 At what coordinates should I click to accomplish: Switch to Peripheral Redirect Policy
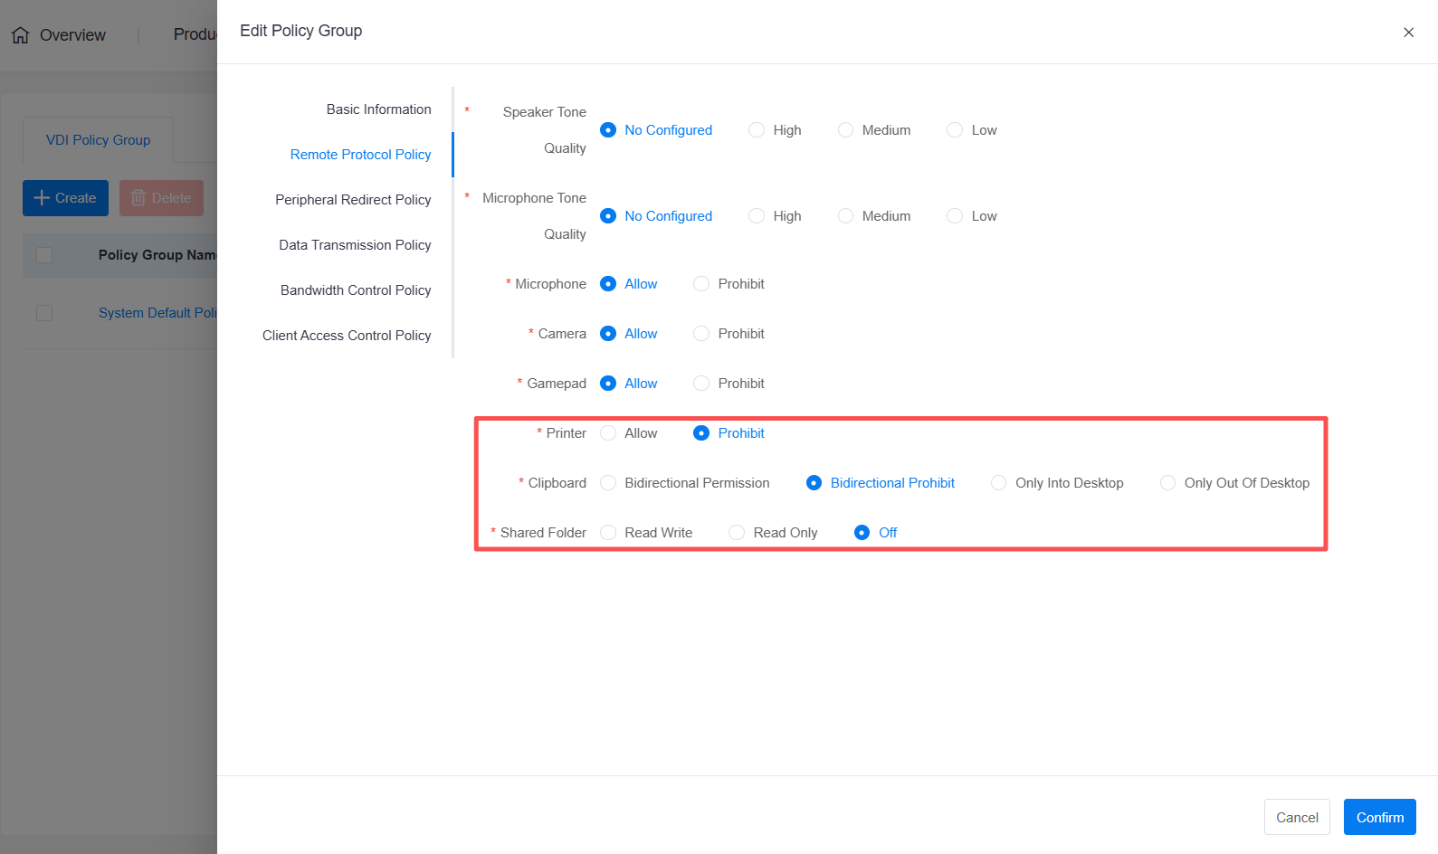[x=353, y=200]
